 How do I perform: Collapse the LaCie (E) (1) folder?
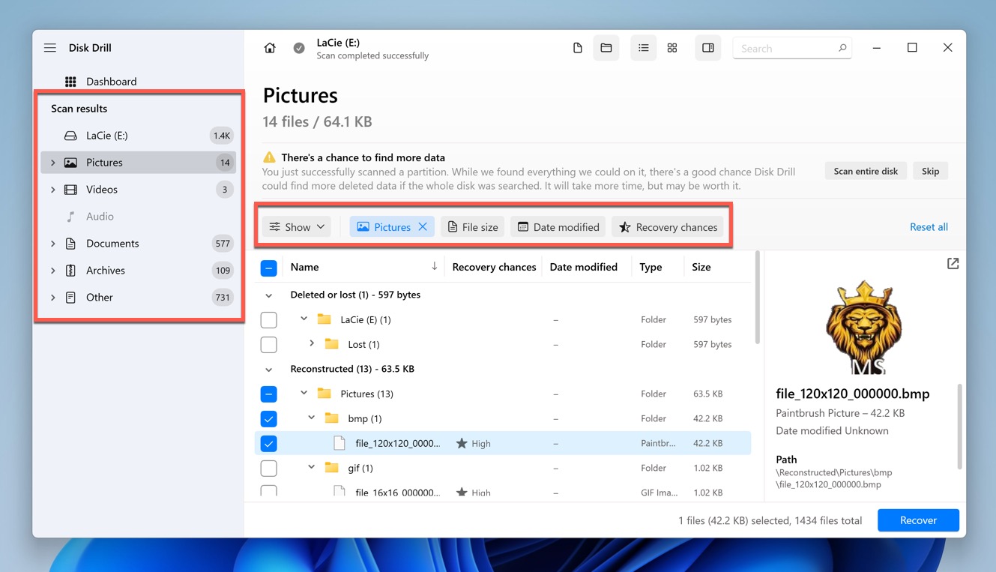click(304, 319)
